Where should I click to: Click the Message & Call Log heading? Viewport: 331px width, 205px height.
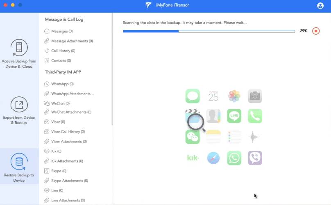coord(64,19)
